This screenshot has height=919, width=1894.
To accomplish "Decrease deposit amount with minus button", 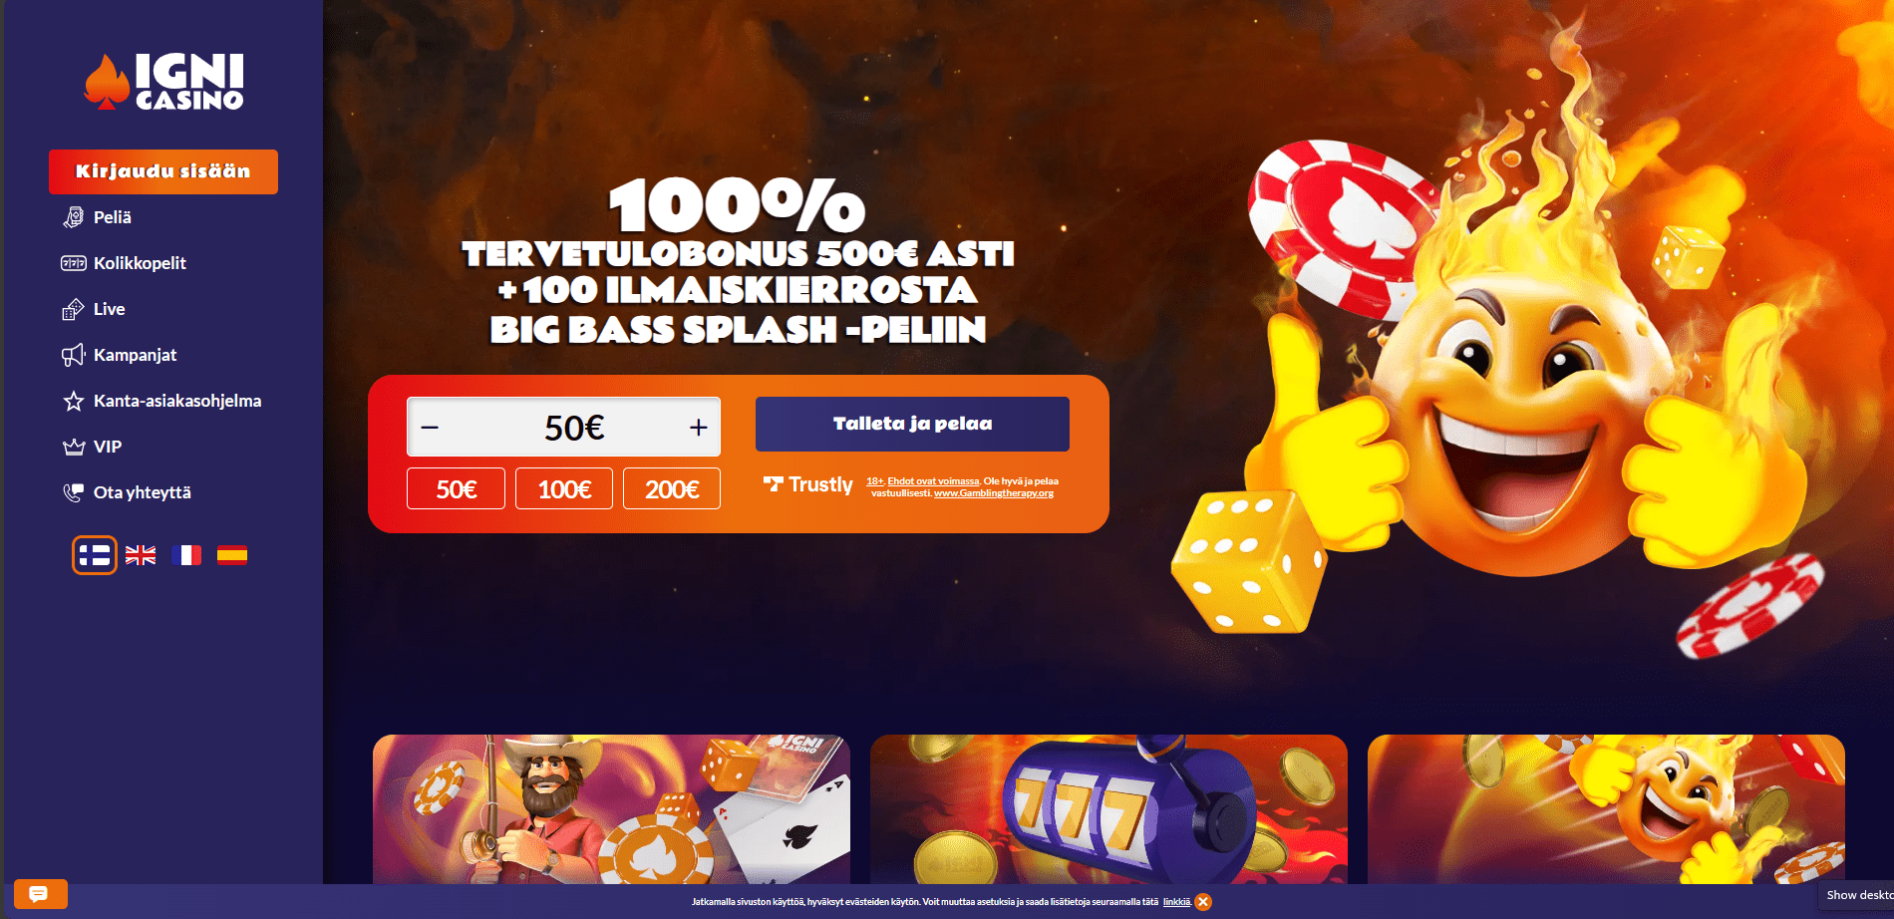I will pos(430,428).
